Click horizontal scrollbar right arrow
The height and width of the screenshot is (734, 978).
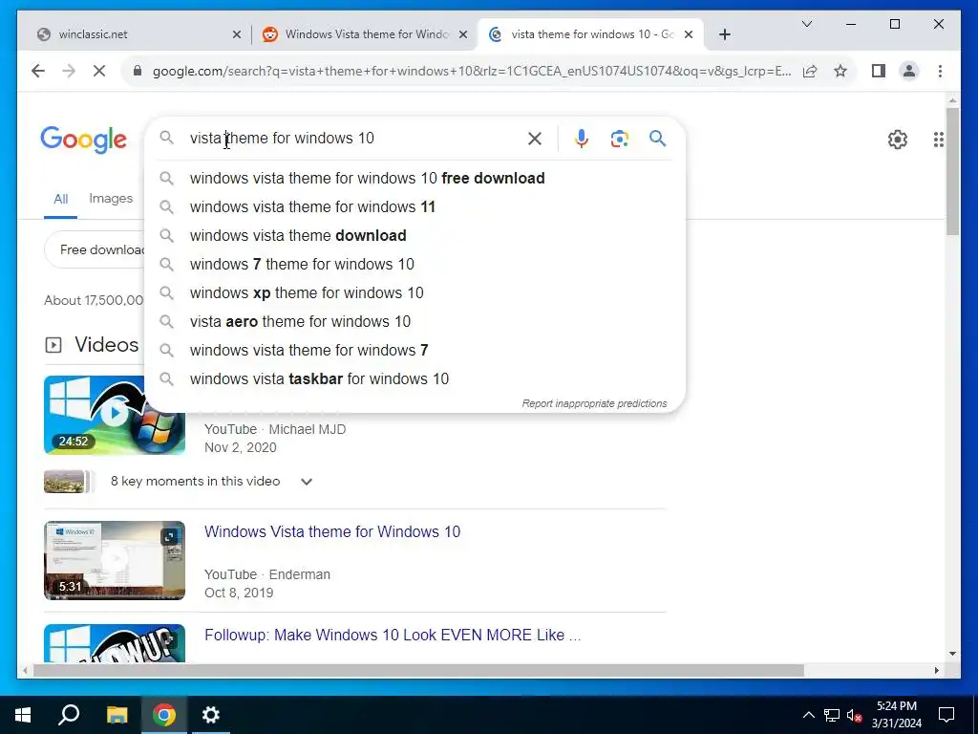936,670
